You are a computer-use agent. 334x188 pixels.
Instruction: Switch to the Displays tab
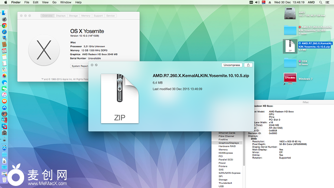(x=61, y=16)
